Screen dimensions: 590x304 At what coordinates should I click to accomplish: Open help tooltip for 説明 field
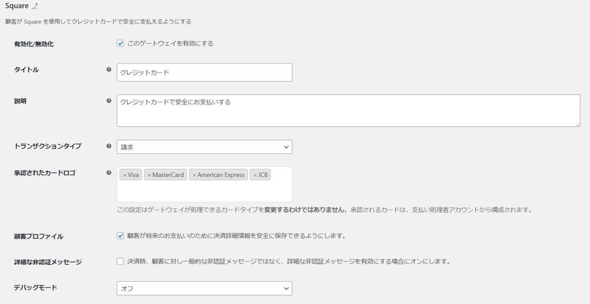point(109,100)
